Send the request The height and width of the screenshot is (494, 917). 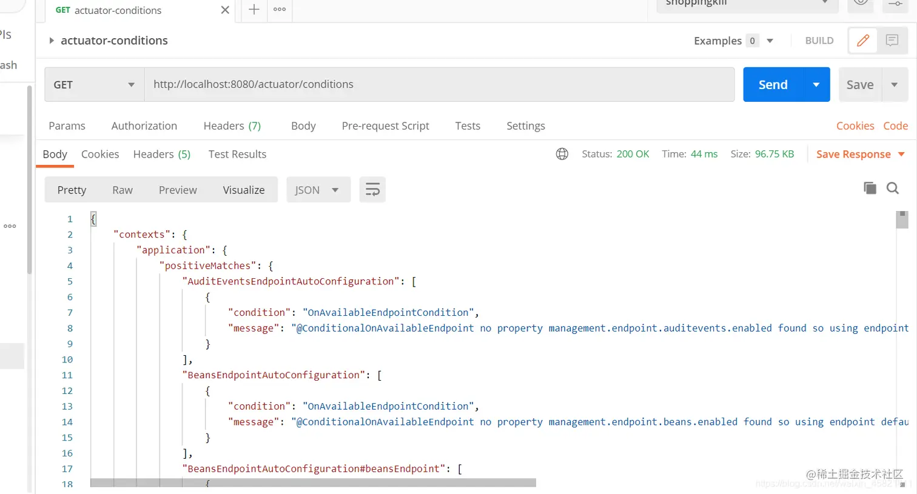pos(773,84)
